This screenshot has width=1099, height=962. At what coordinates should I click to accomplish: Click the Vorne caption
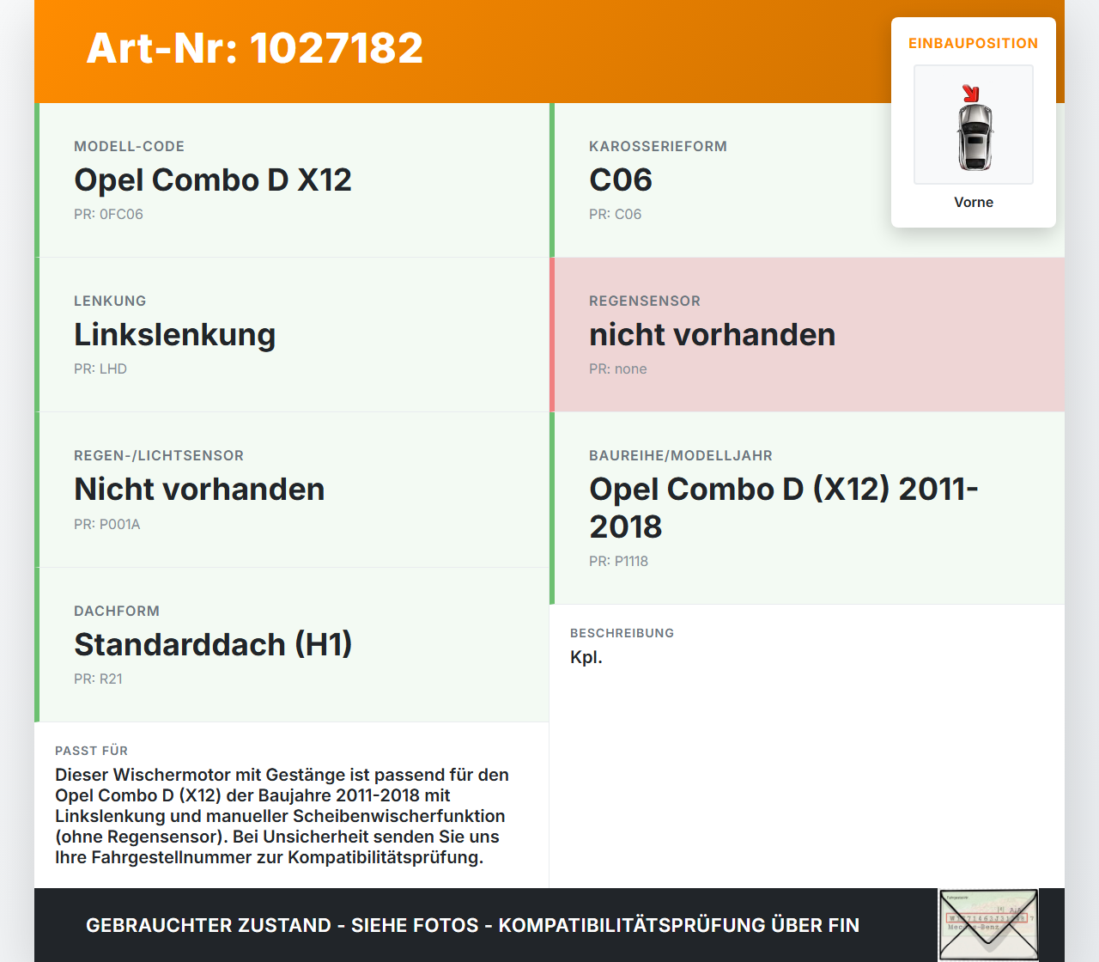click(974, 202)
